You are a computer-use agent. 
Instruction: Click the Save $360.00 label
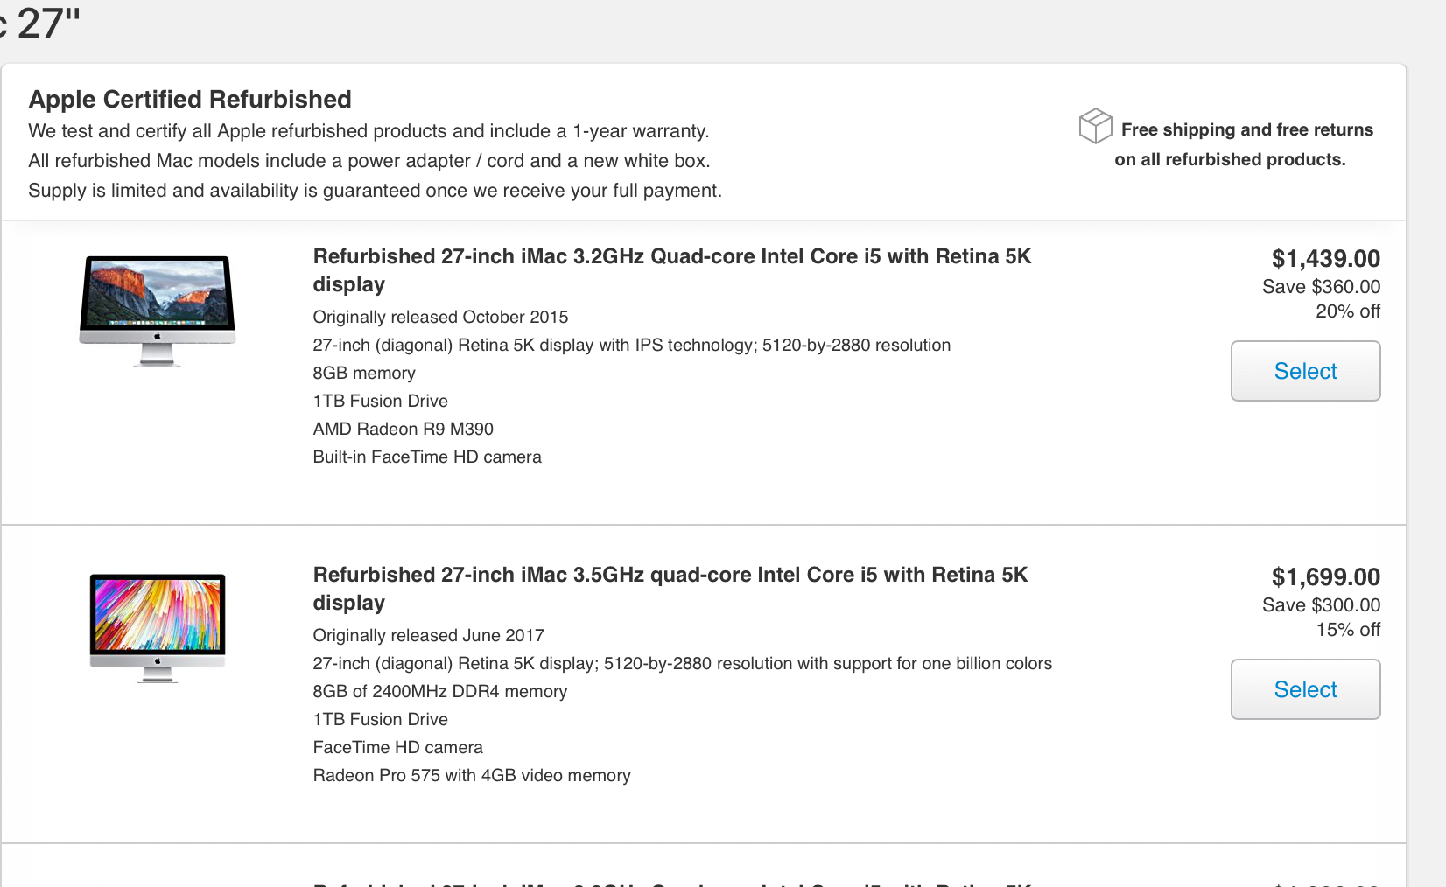click(1321, 287)
